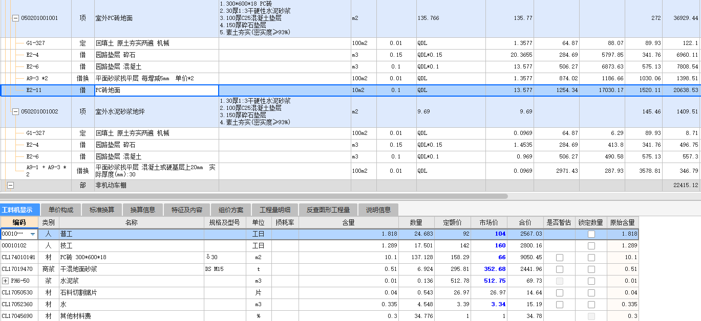Click the 原始含量 column header
The width and height of the screenshot is (701, 321).
coord(622,222)
